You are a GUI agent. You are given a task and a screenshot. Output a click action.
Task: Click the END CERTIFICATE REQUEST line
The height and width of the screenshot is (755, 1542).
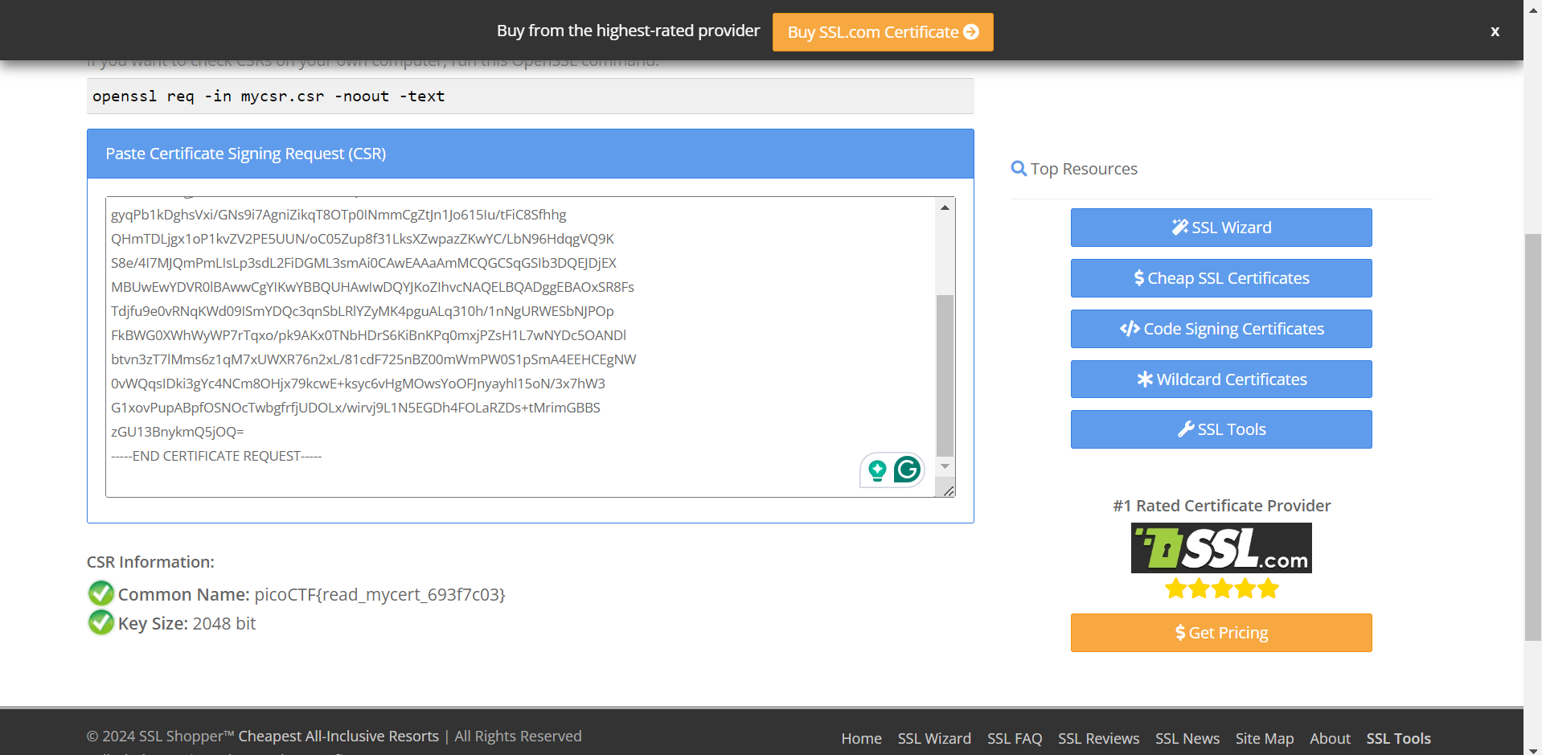click(216, 456)
